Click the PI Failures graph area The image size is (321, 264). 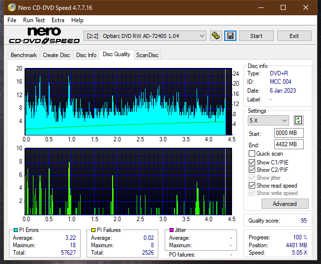click(x=128, y=181)
